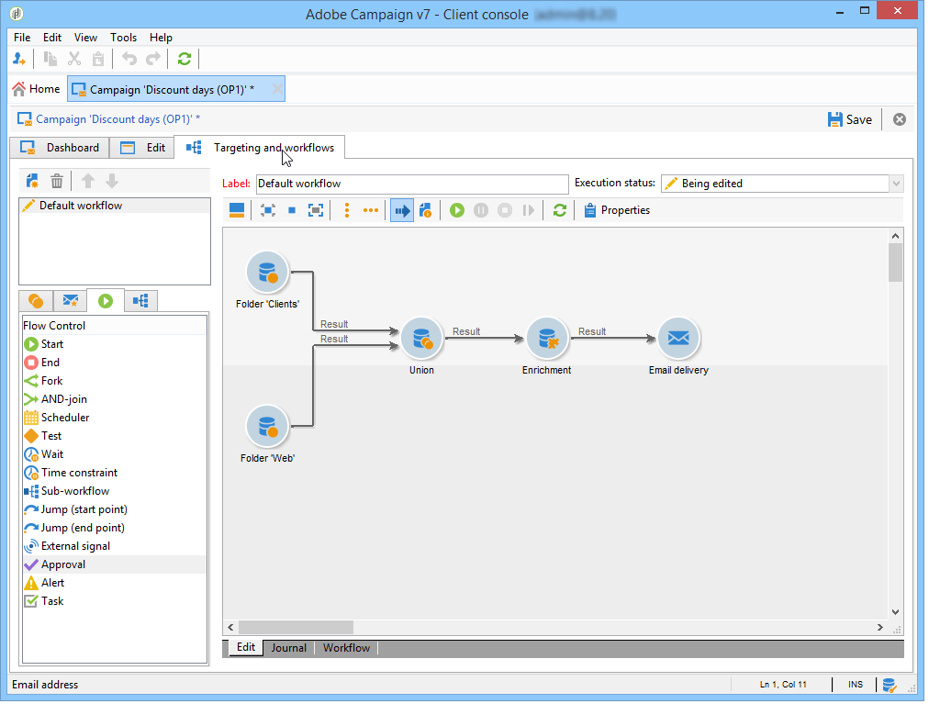Viewport: 940px width, 715px height.
Task: Move workflow up with arrow
Action: [x=88, y=181]
